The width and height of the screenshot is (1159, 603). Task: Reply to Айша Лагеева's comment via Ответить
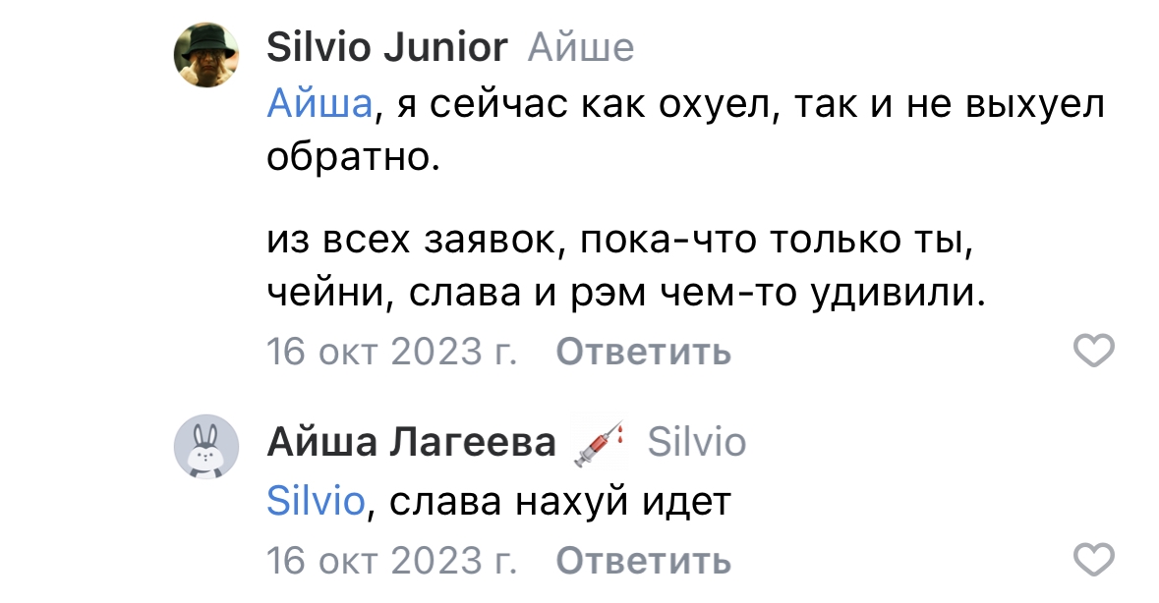[643, 561]
